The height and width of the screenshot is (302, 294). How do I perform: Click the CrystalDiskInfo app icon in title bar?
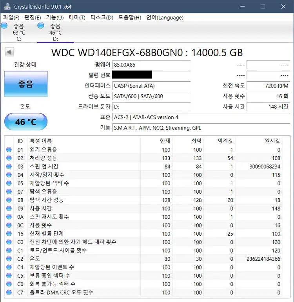click(x=7, y=6)
